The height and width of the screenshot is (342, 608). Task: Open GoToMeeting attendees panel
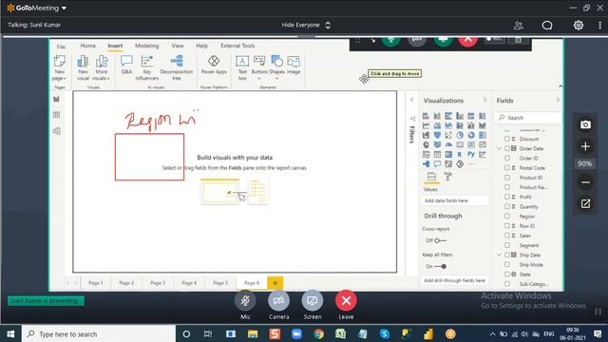coord(519,26)
